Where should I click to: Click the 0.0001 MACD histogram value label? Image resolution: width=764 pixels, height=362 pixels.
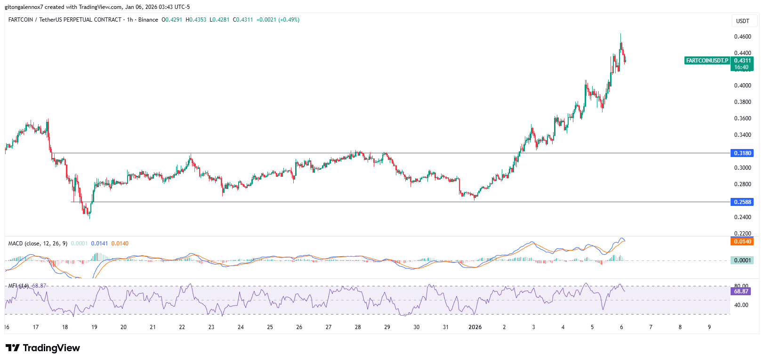(x=742, y=260)
